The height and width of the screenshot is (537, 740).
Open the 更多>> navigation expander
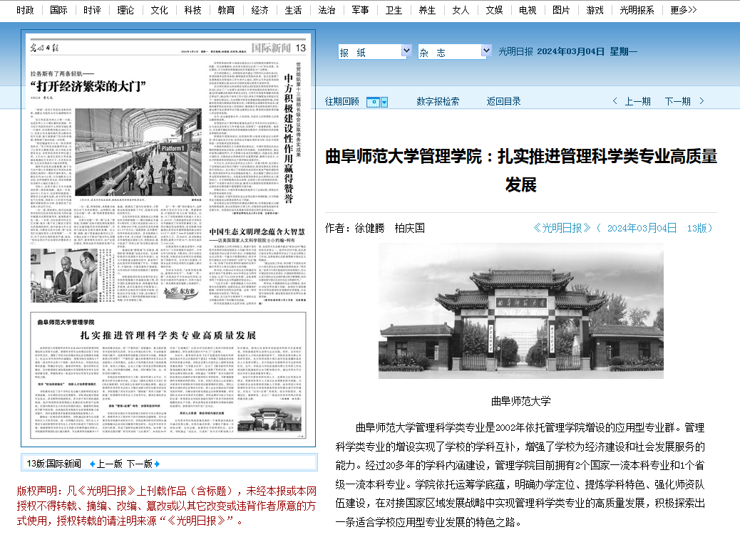pos(683,10)
